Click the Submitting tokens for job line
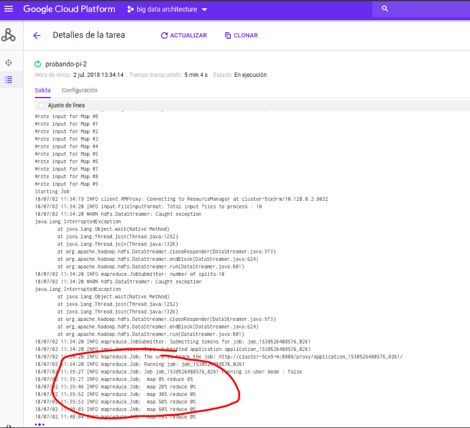 tap(173, 342)
